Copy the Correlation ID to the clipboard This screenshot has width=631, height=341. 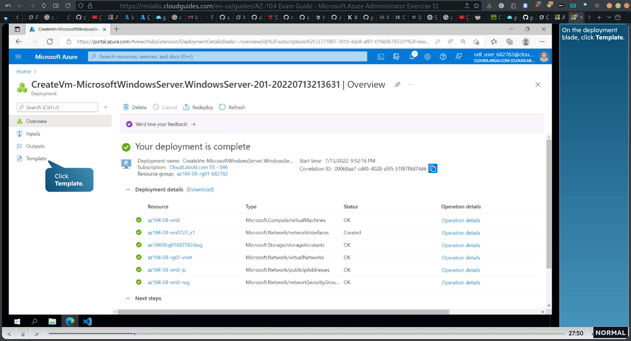(433, 168)
